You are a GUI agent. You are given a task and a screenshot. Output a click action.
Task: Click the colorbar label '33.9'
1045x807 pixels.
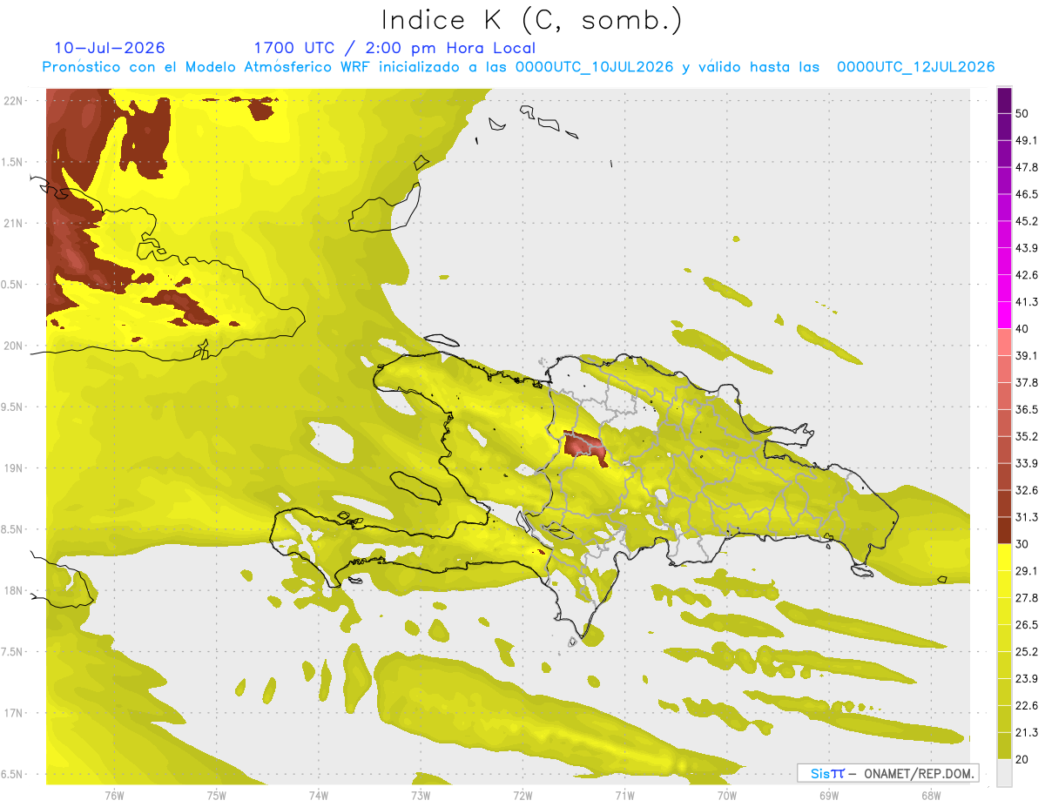pyautogui.click(x=1027, y=463)
